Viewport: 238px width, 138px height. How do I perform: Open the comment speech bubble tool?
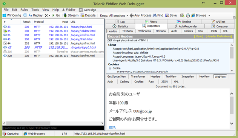pos(25,15)
